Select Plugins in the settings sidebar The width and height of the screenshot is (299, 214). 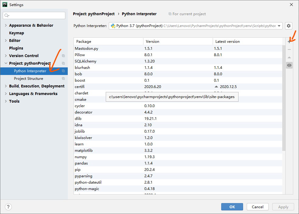[16, 48]
